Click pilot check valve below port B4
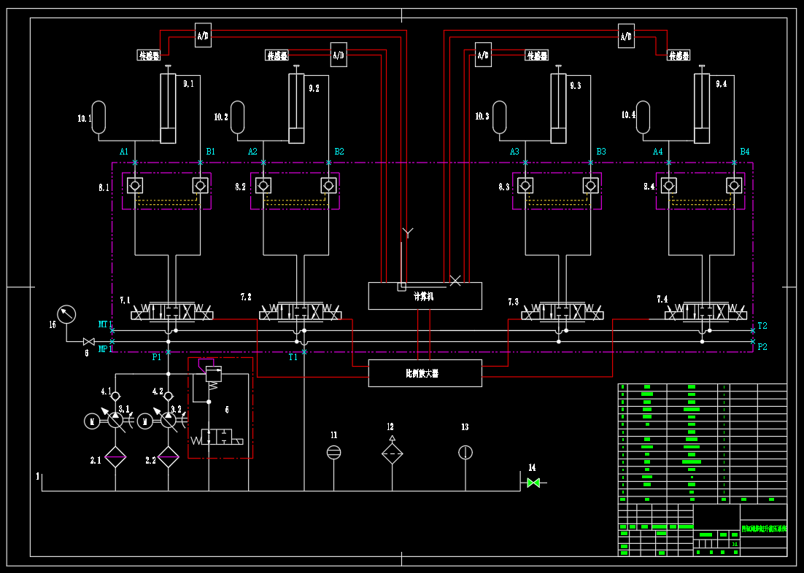 pos(734,186)
